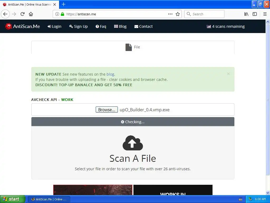Open the Windows start menu
Image resolution: width=270 pixels, height=203 pixels.
(13, 199)
